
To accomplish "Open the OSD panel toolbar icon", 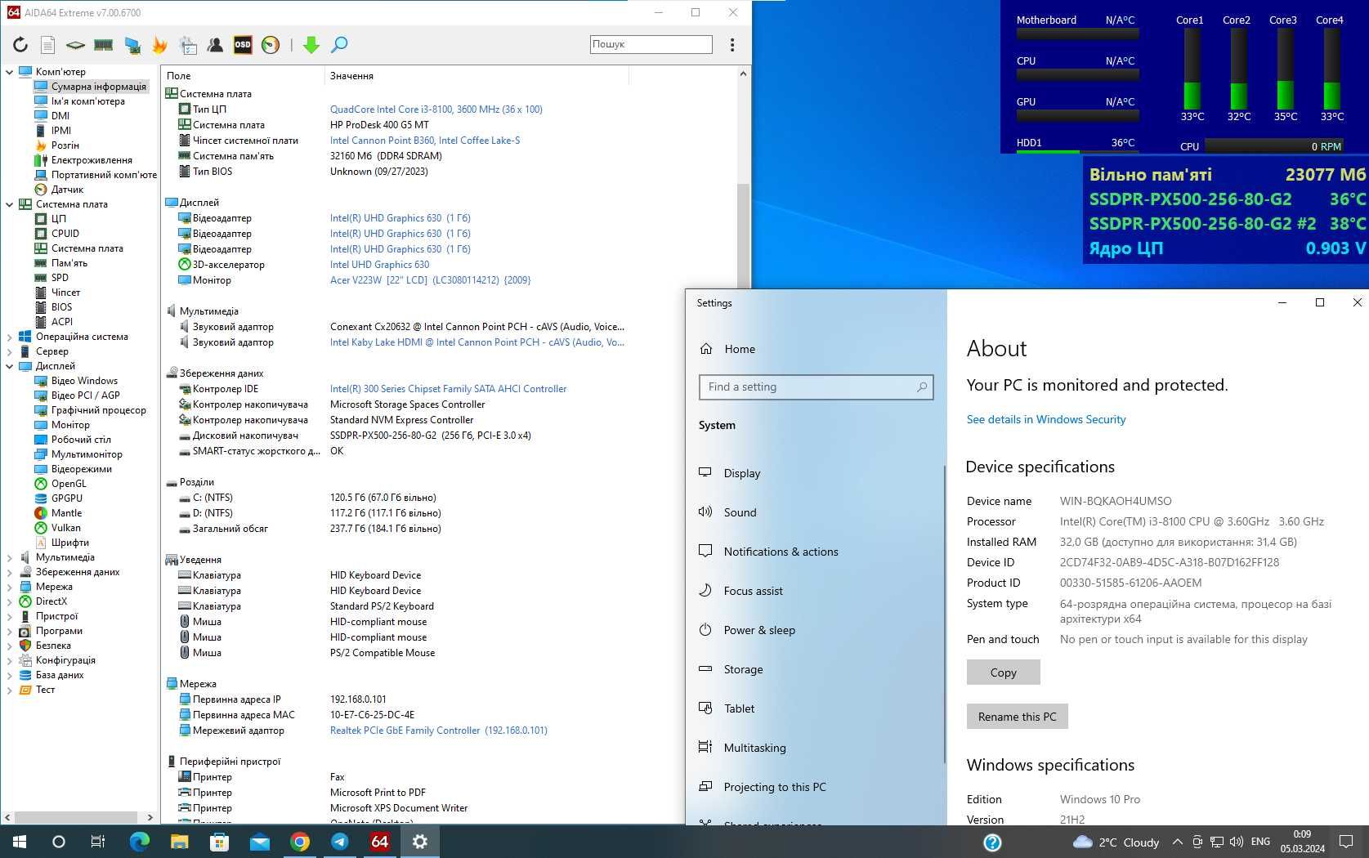I will point(243,45).
